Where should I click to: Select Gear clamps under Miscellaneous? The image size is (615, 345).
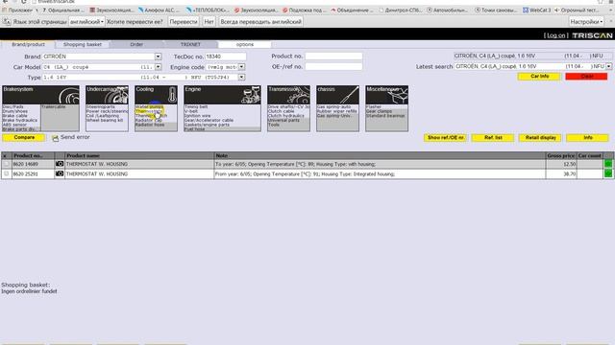pos(379,111)
